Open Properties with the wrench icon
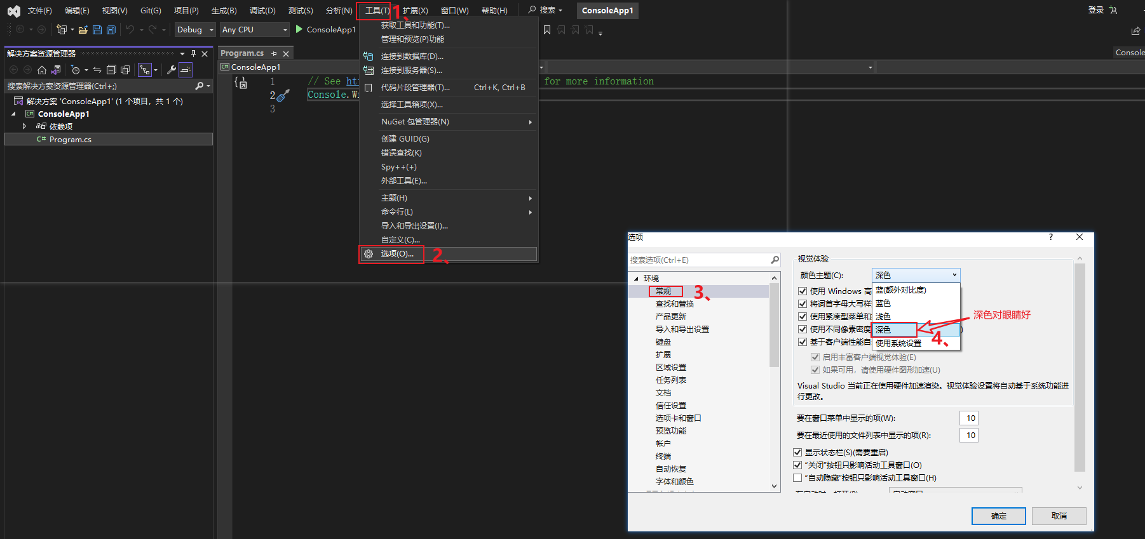Viewport: 1145px width, 539px height. 171,70
